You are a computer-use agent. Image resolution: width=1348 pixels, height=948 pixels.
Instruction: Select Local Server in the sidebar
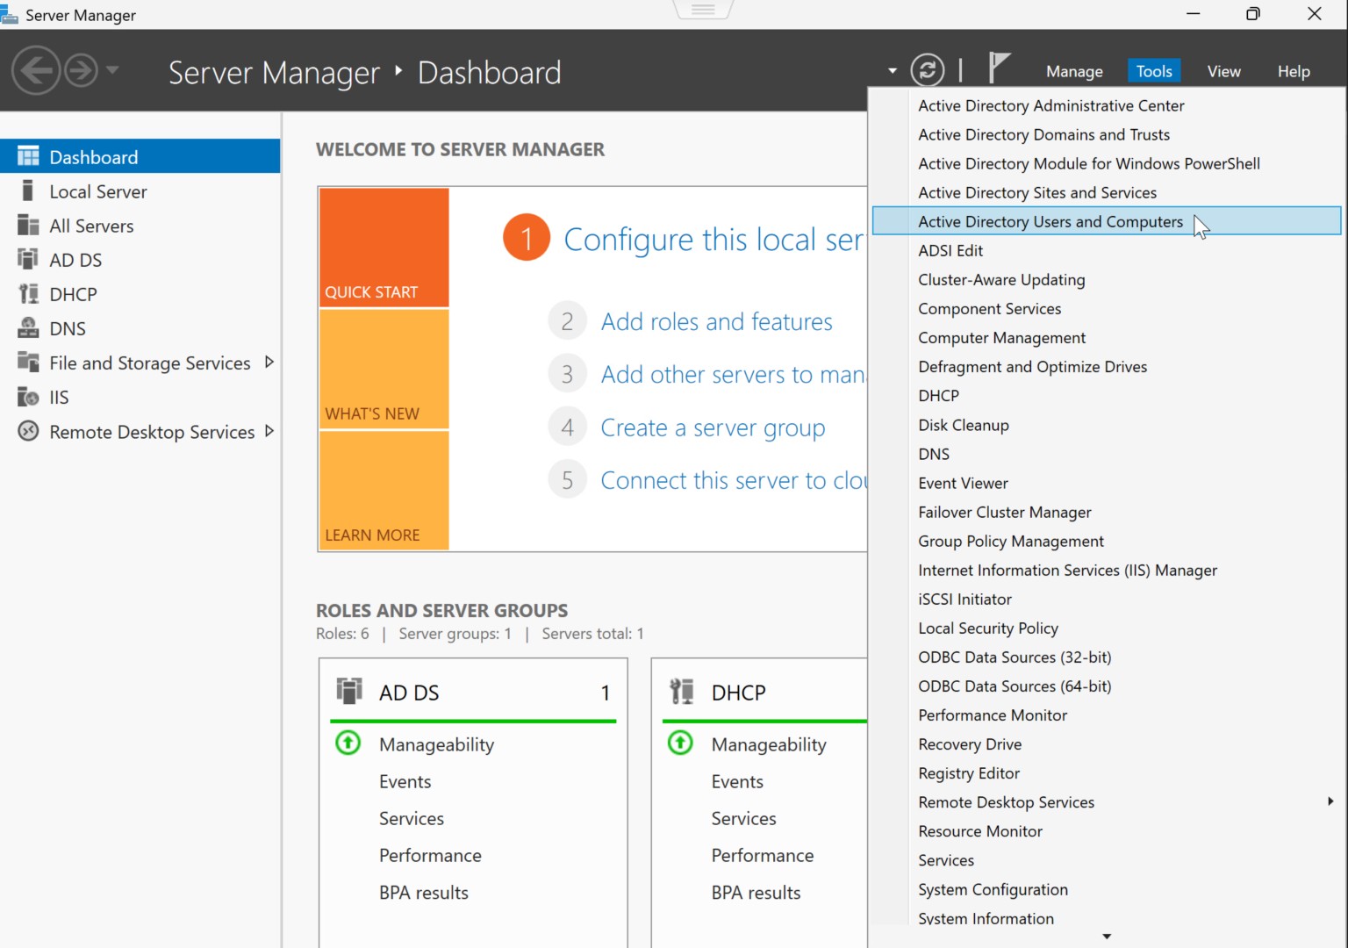click(x=140, y=191)
